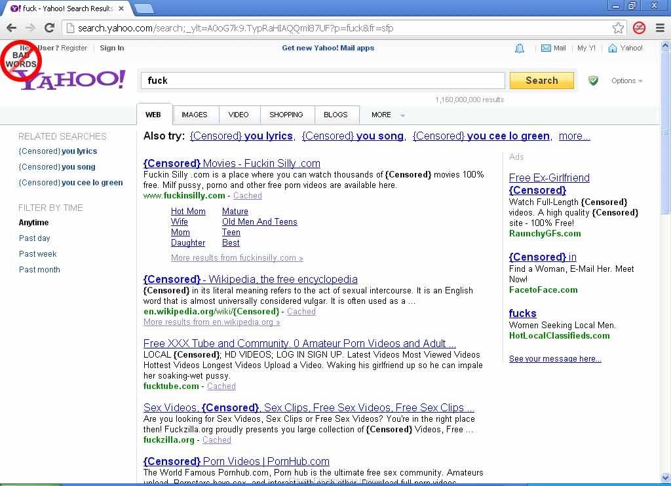Open the Get new Yahoo! Mail apps link
Screen dimensions: 671x486
tap(328, 48)
